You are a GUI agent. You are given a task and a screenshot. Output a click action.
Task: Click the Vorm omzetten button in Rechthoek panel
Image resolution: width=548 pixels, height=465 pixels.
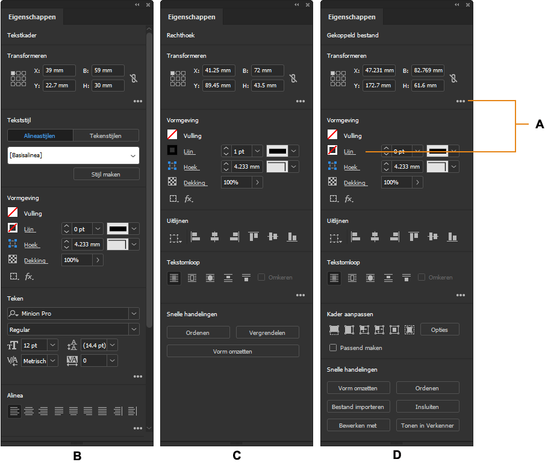click(233, 351)
